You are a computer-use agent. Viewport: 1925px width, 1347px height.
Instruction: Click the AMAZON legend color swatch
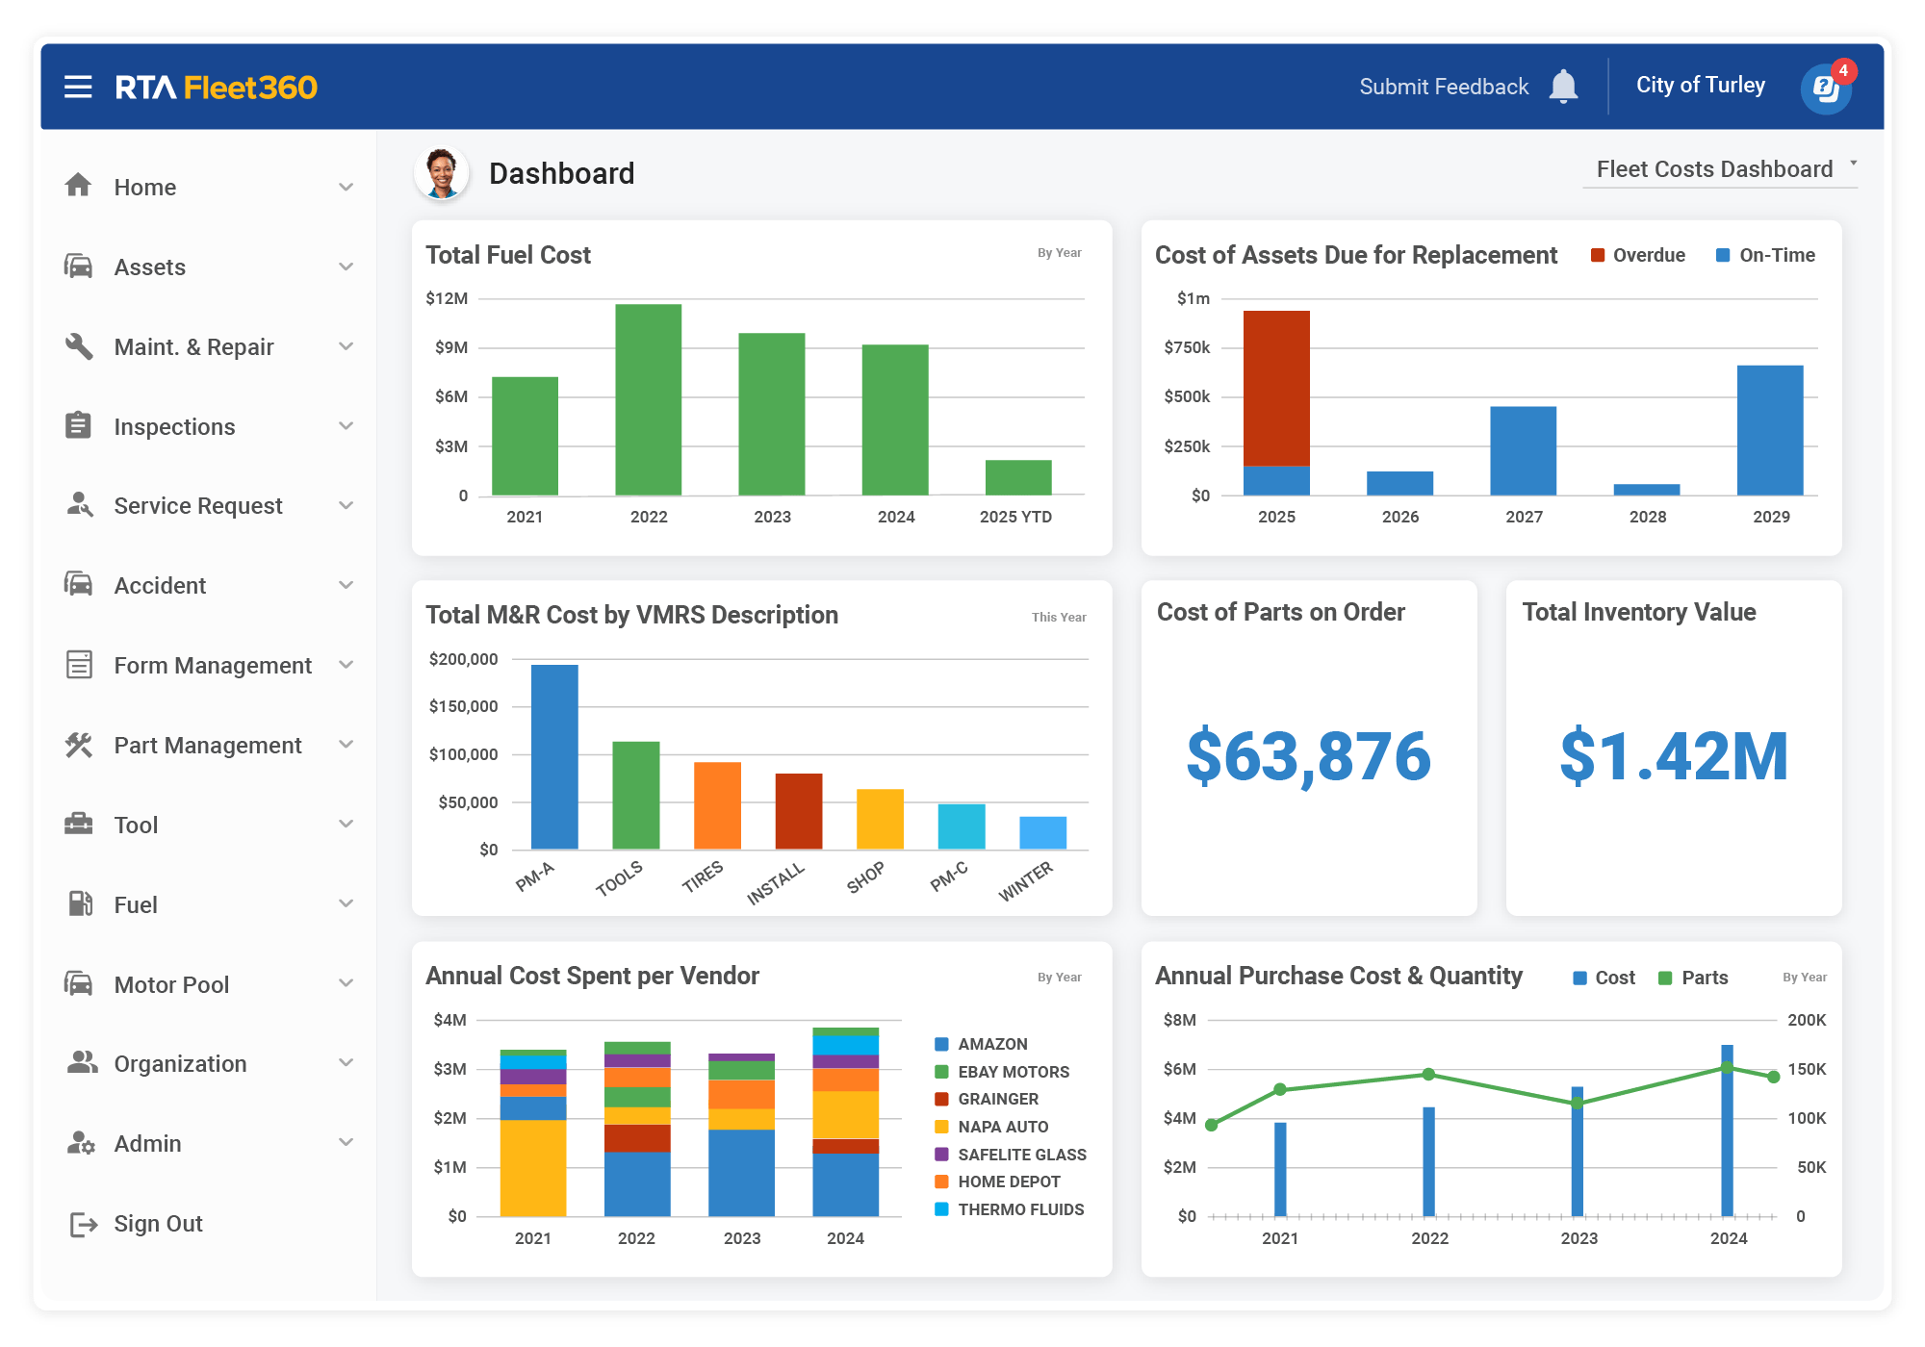coord(941,1044)
